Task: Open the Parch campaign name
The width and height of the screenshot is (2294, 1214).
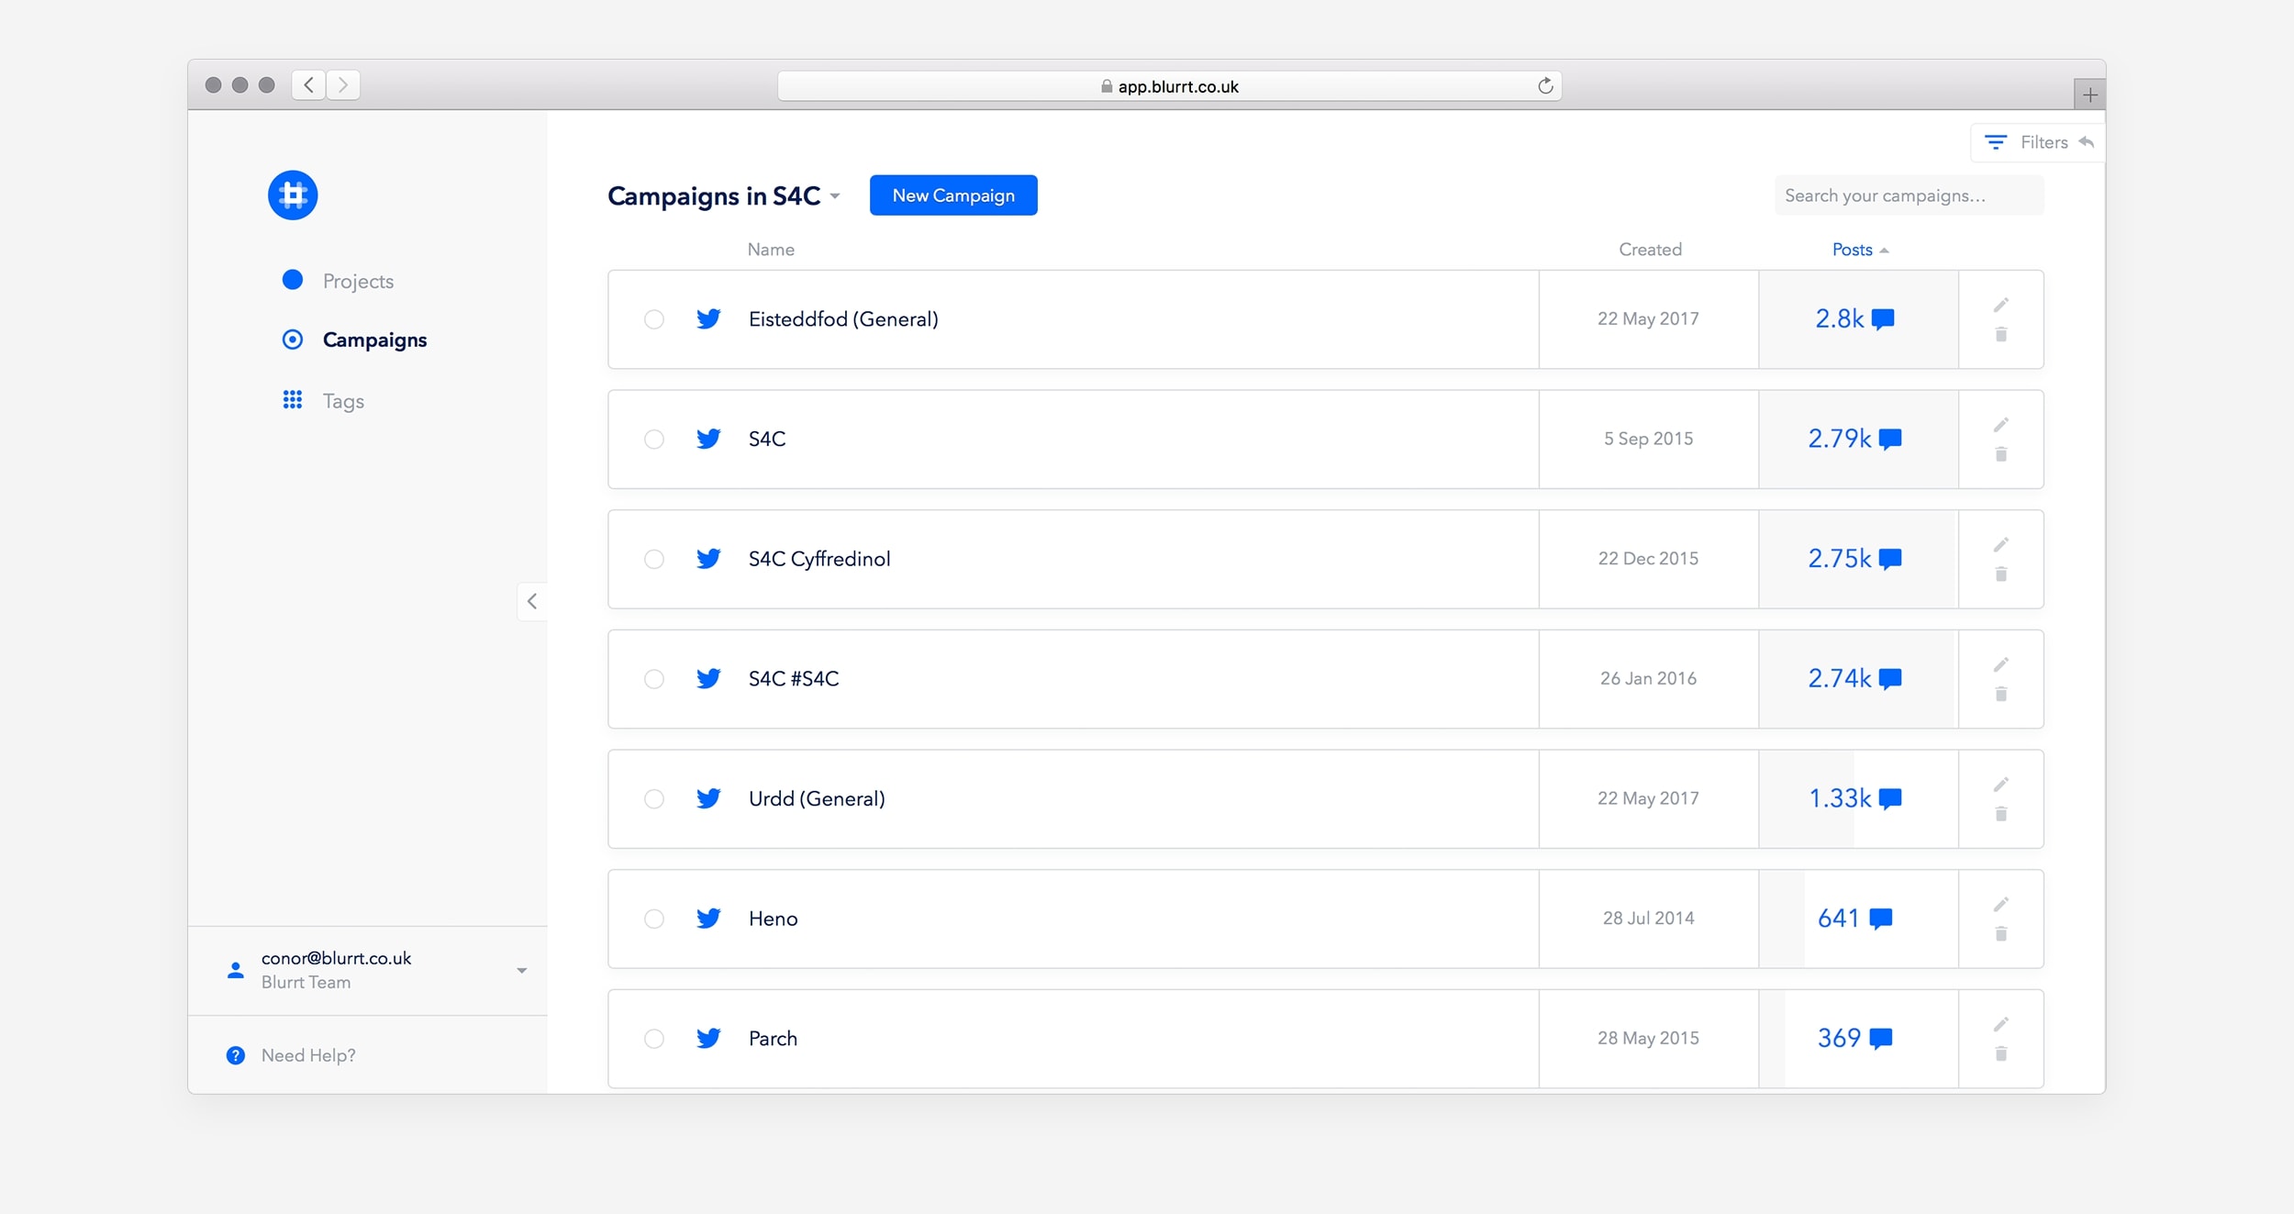Action: (773, 1038)
